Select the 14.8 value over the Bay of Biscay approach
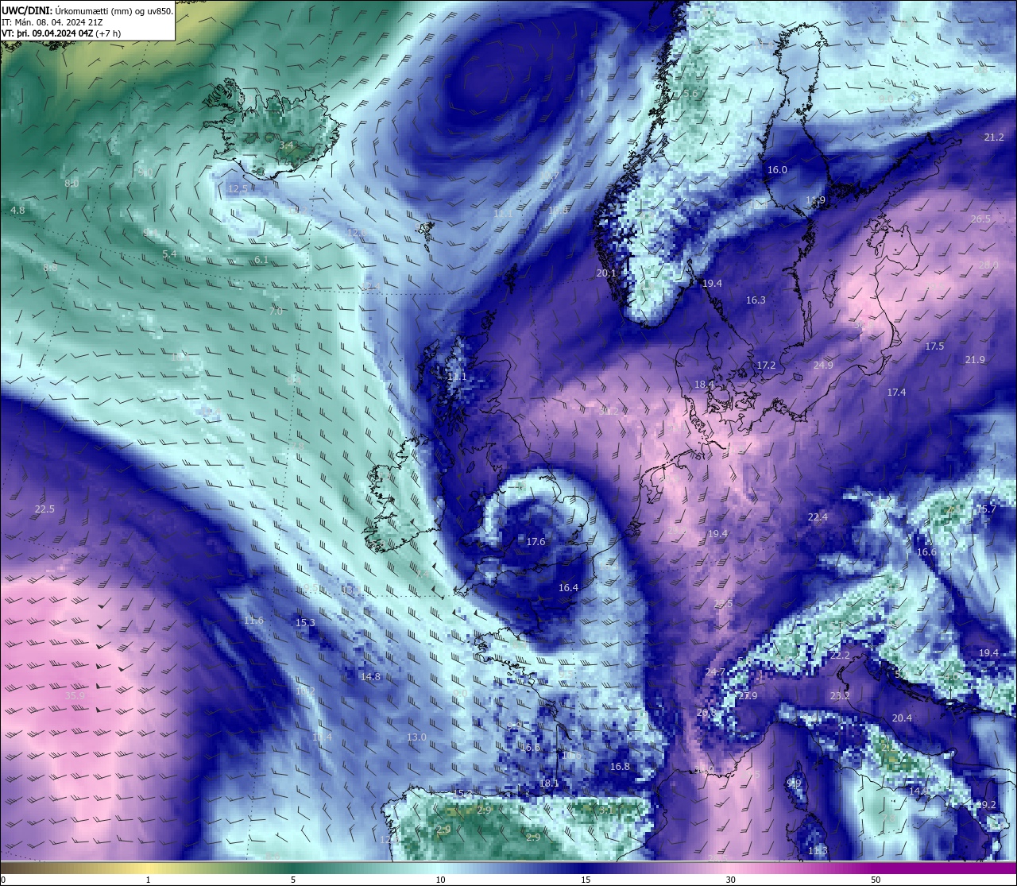The image size is (1017, 886). pyautogui.click(x=370, y=677)
